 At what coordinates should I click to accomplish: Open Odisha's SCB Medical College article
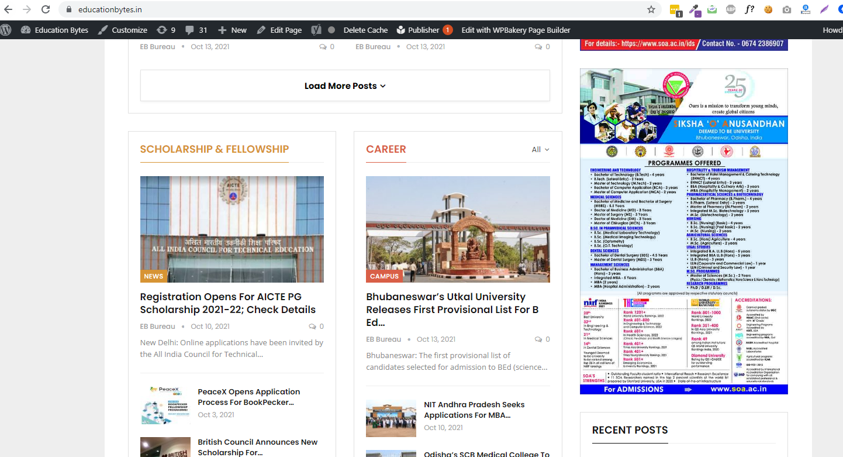[486, 453]
